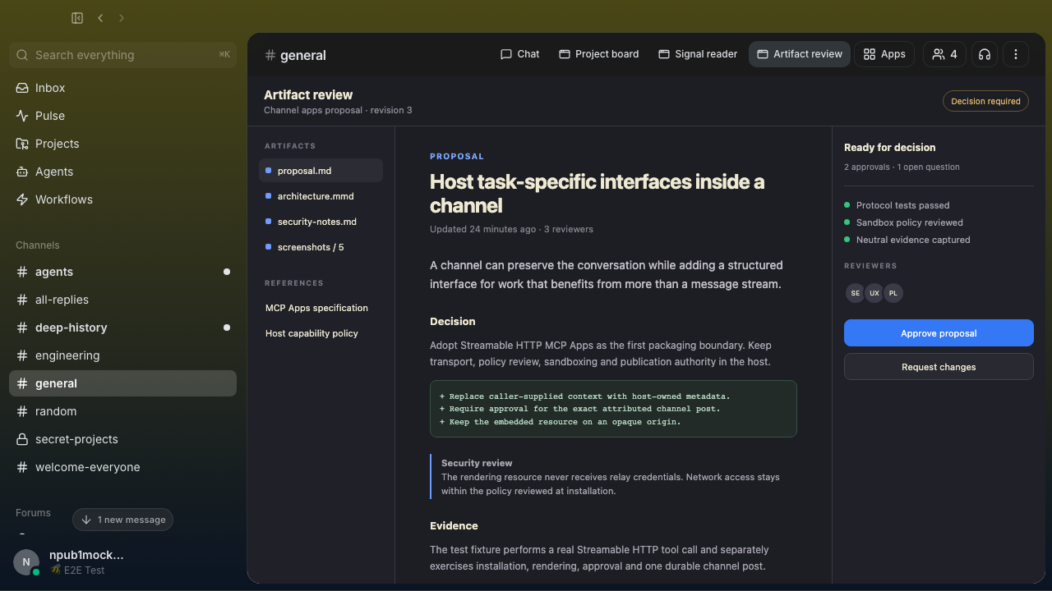Switch to the Chat tab
1052x591 pixels.
(x=519, y=54)
